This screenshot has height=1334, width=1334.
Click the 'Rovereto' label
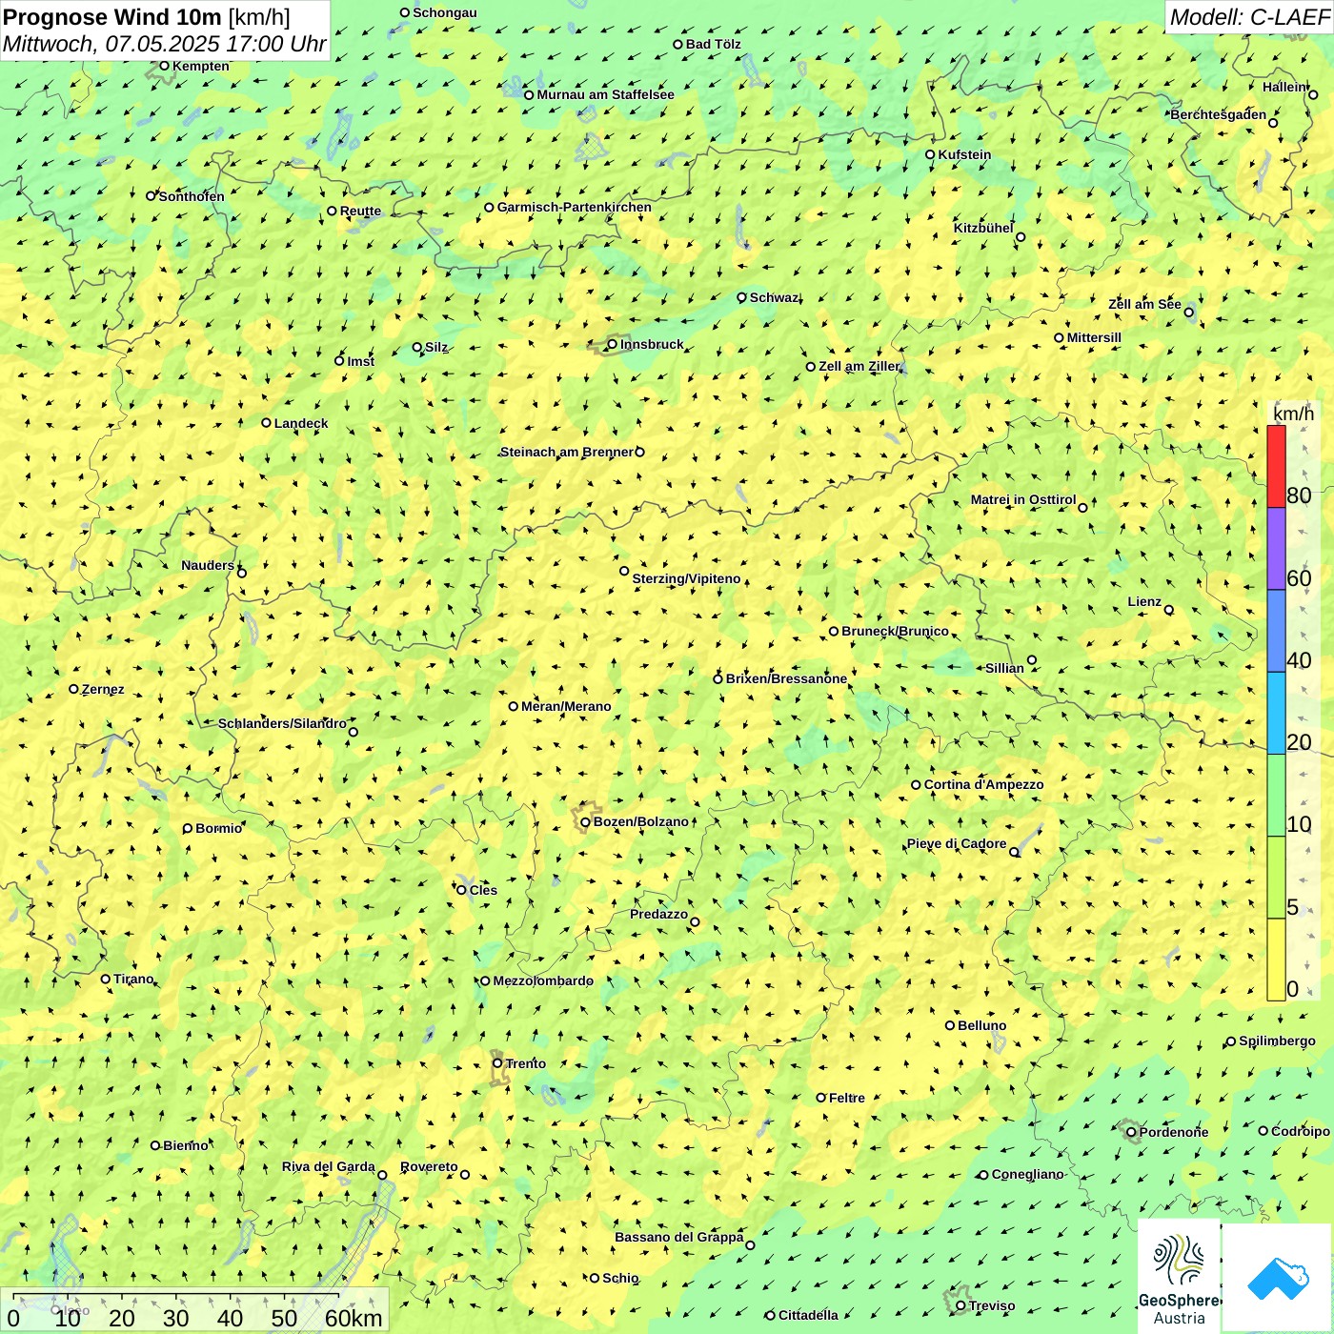click(x=429, y=1167)
